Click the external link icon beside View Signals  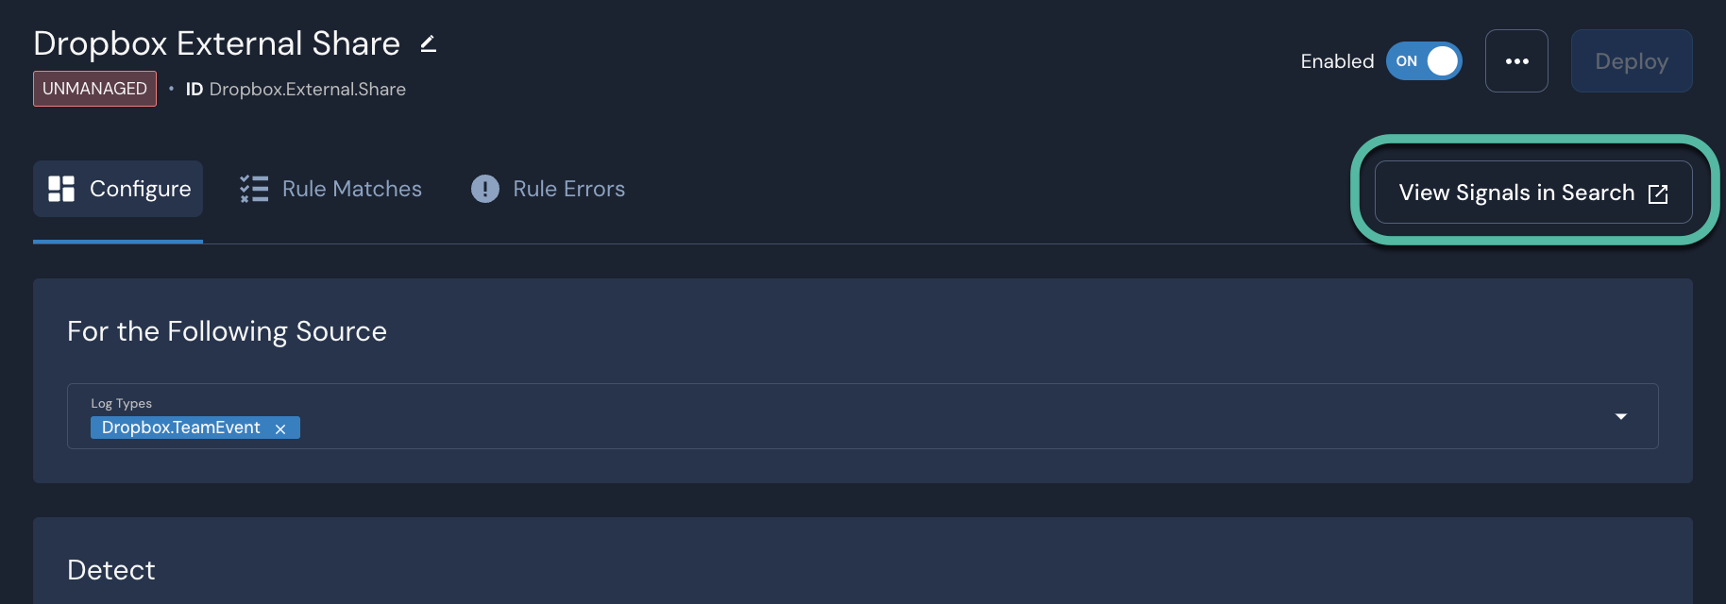click(1658, 193)
